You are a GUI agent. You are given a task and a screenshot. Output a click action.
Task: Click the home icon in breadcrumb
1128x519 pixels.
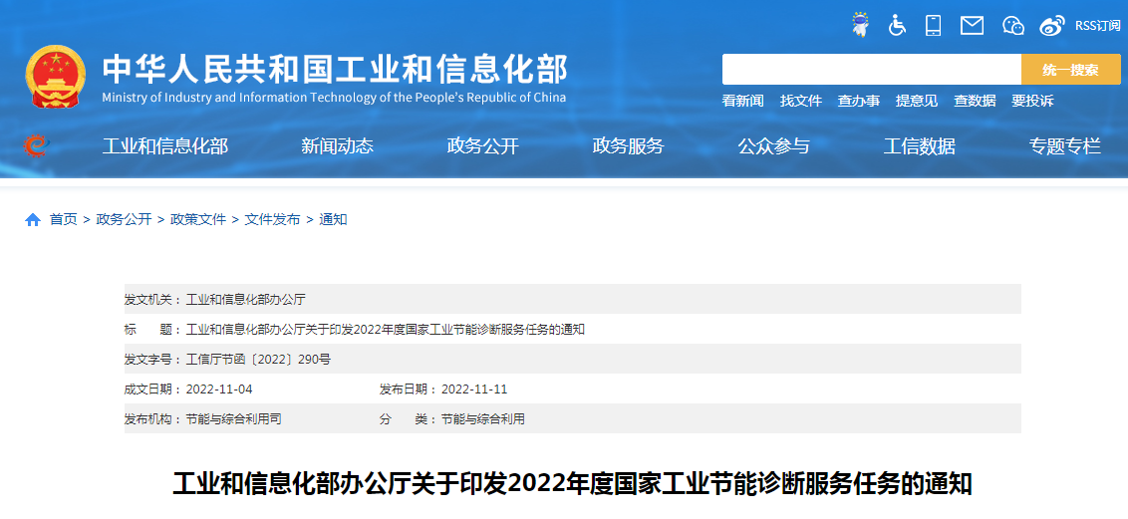pos(32,220)
